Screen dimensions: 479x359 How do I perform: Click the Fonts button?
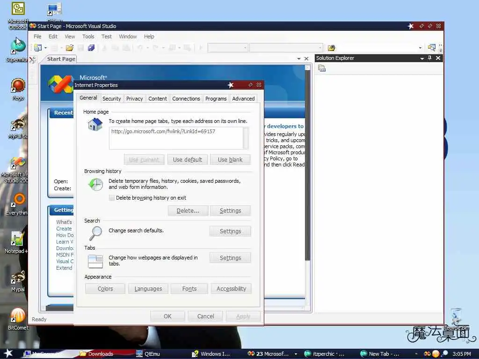pyautogui.click(x=189, y=288)
